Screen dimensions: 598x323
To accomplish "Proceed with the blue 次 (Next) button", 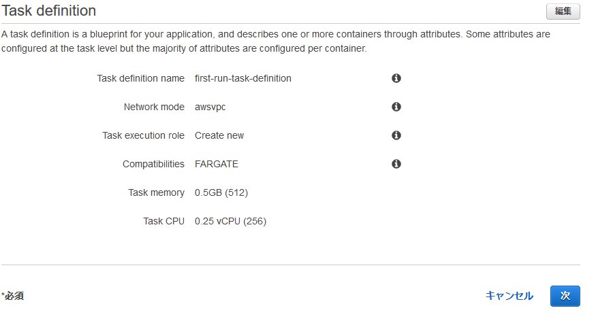I will 565,296.
